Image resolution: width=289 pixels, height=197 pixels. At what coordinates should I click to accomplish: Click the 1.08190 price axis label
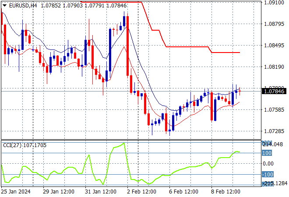[274, 67]
